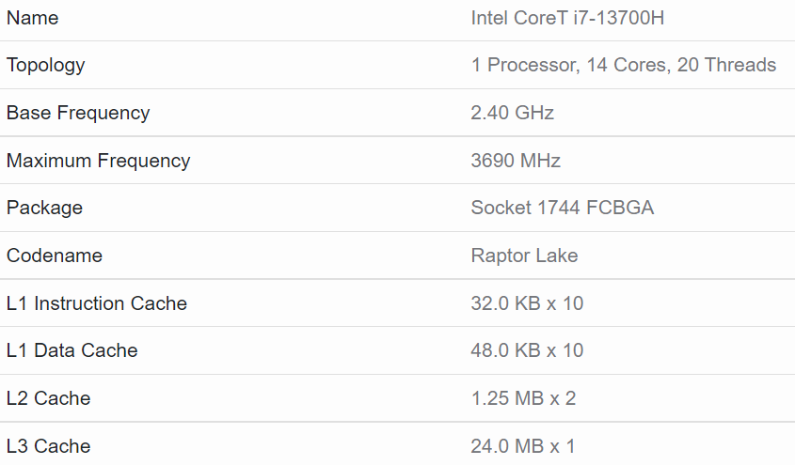The height and width of the screenshot is (465, 795).
Task: Select the L3 Cache label
Action: point(48,446)
